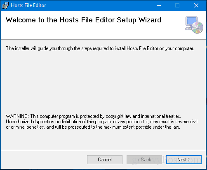Click the groovyPost.com watermark text
Image resolution: width=207 pixels, height=170 pixels.
[166, 160]
